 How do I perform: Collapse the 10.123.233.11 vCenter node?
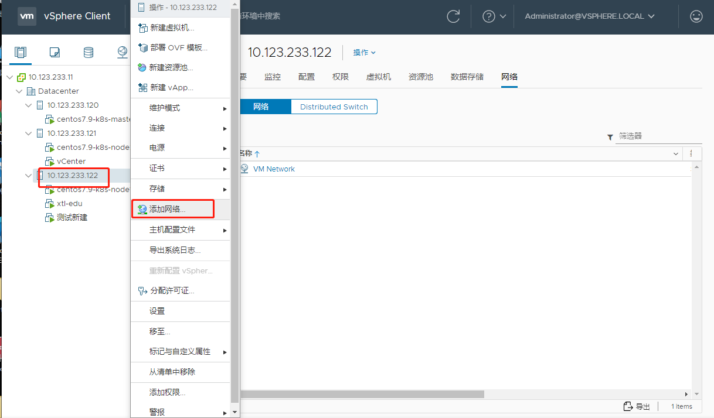(11, 77)
